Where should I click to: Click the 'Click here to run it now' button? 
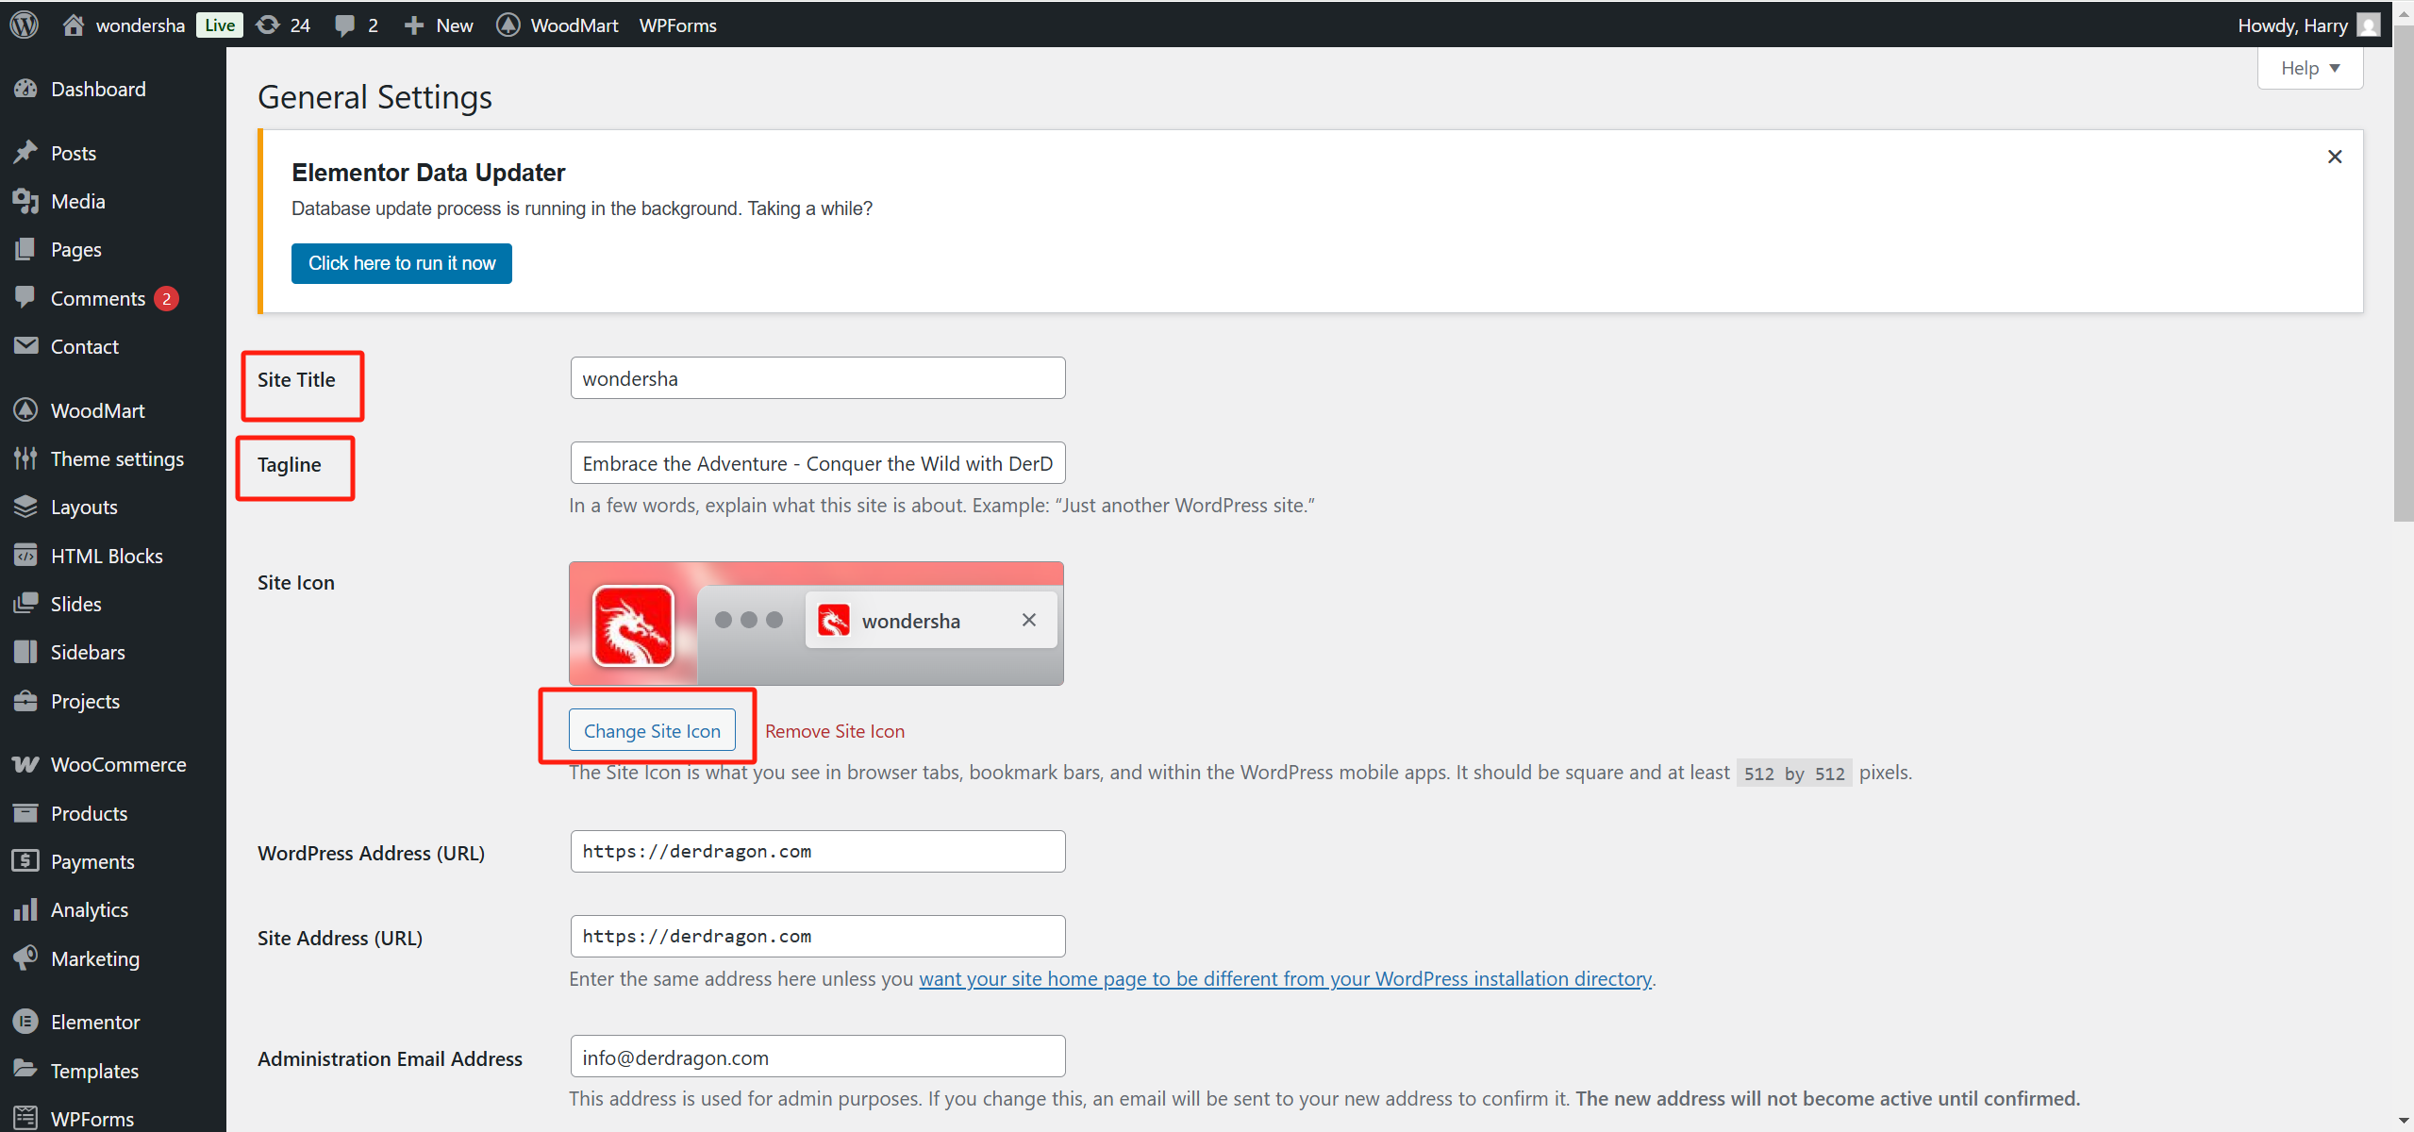pyautogui.click(x=401, y=263)
